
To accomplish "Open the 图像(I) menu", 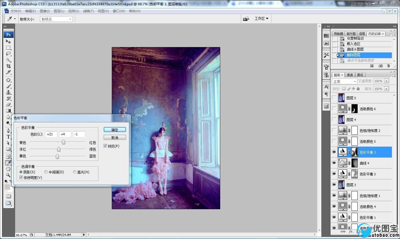I will click(x=45, y=11).
